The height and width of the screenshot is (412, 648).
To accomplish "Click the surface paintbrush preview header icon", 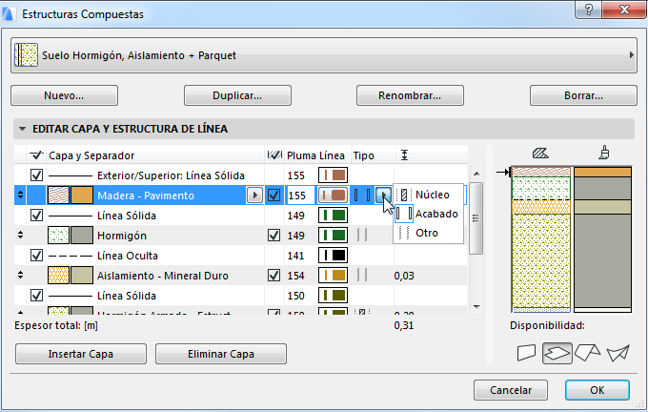I will point(604,153).
